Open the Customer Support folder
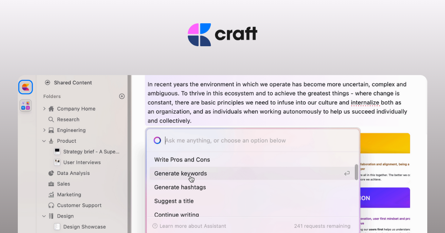This screenshot has height=233, width=445. (79, 205)
